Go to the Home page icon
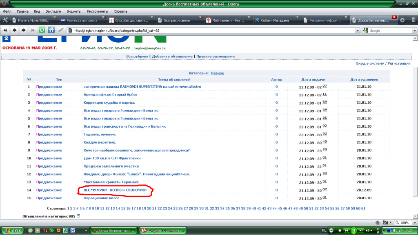 (x=51, y=30)
